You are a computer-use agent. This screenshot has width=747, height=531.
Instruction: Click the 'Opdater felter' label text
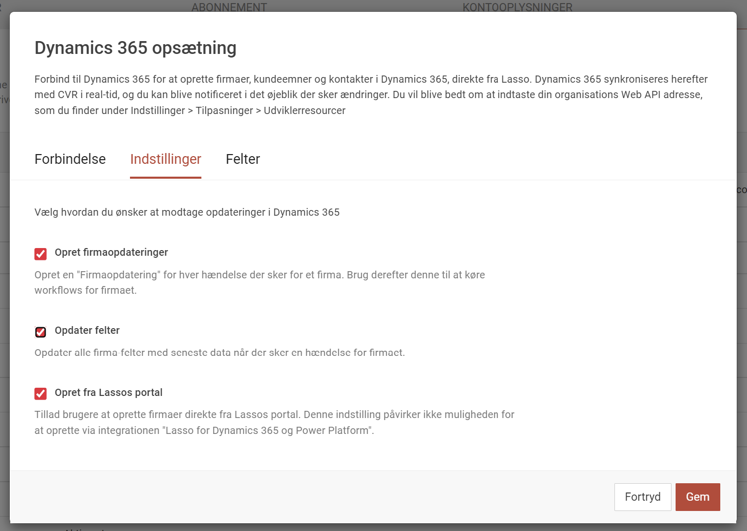87,330
